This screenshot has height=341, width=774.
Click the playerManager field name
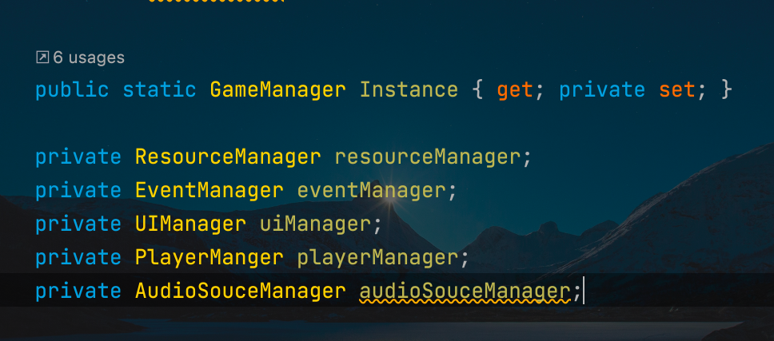click(x=378, y=258)
